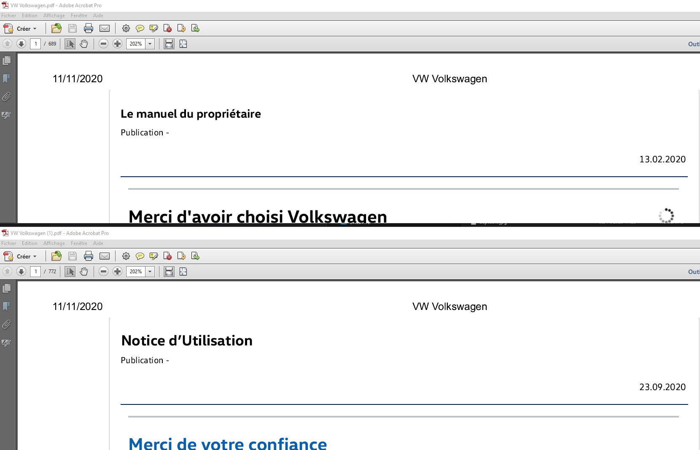The image size is (700, 450).
Task: Click 'Merci d'avoir choisi Volkswagen' heading
Action: (x=258, y=216)
